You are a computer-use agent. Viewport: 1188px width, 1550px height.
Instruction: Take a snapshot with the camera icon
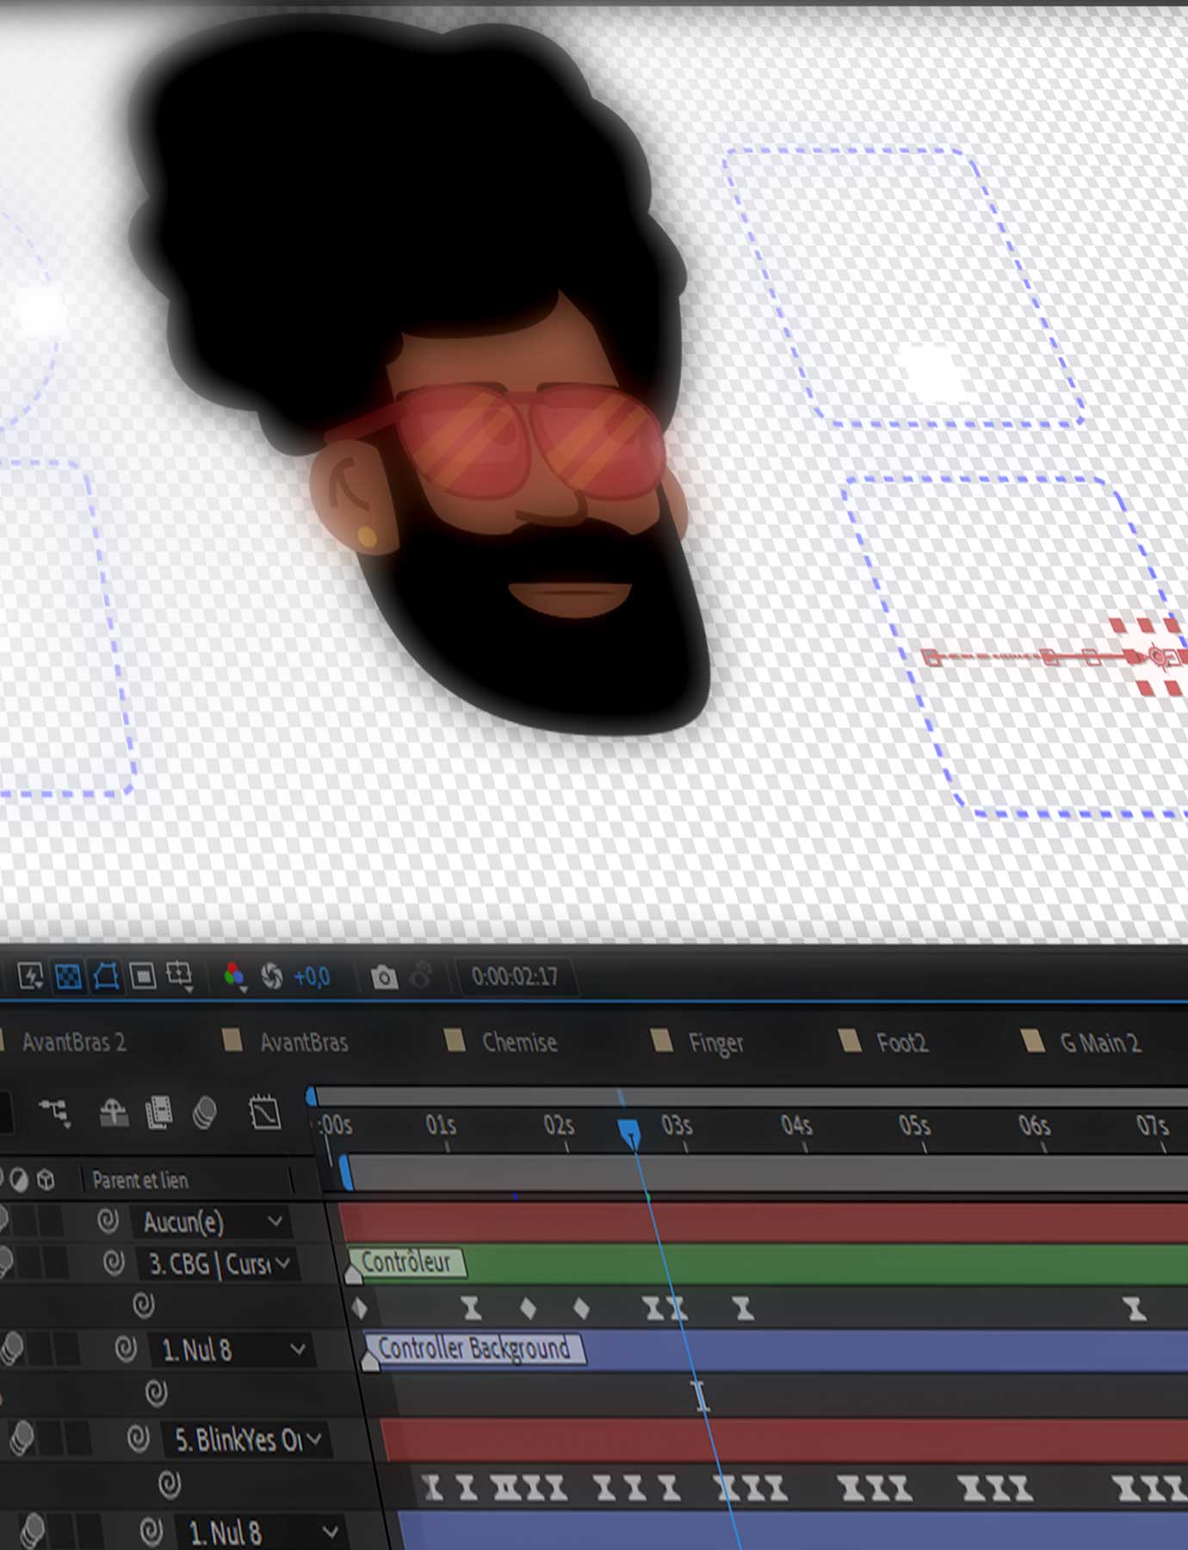[384, 976]
